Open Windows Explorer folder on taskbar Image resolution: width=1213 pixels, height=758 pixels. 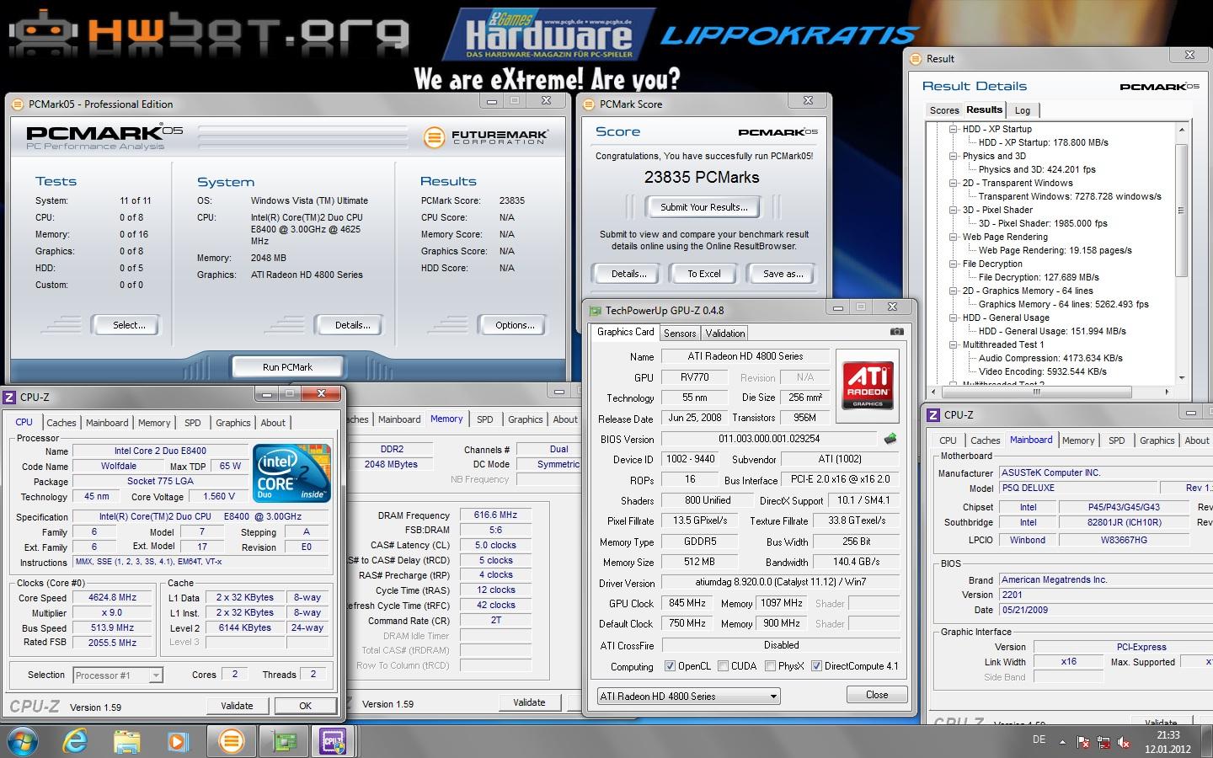(126, 741)
